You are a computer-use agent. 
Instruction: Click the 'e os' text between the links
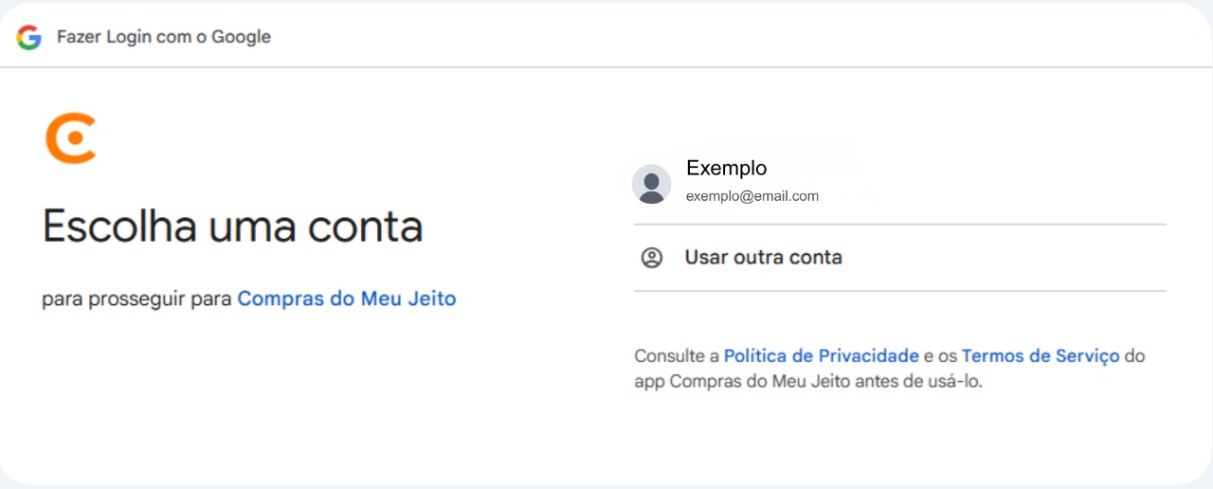point(940,356)
